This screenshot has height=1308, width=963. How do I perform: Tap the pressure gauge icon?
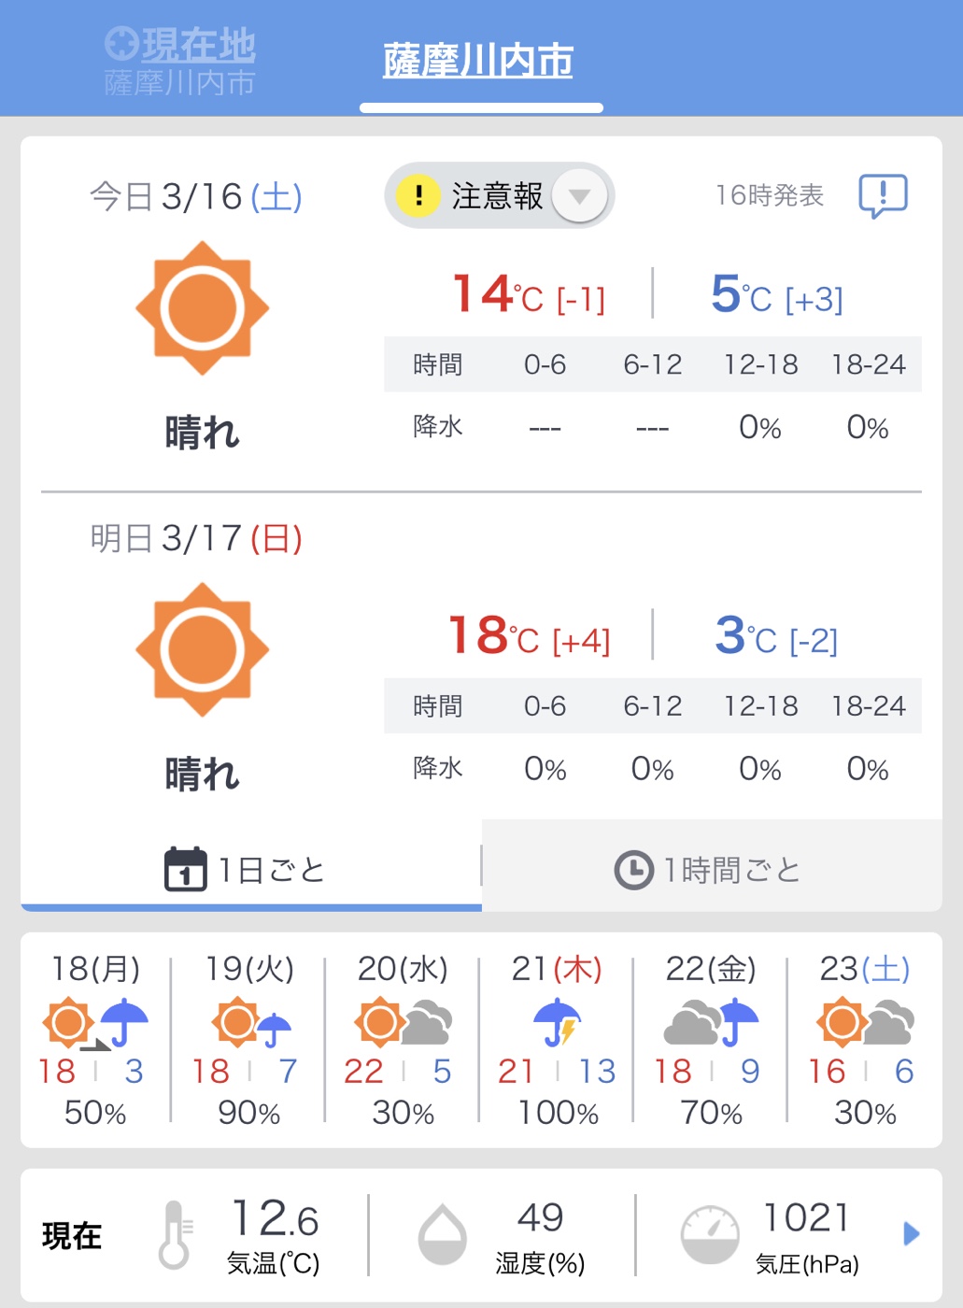click(x=710, y=1234)
